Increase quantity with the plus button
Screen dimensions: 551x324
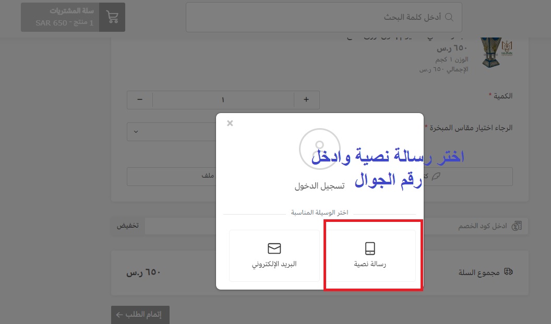coord(306,100)
